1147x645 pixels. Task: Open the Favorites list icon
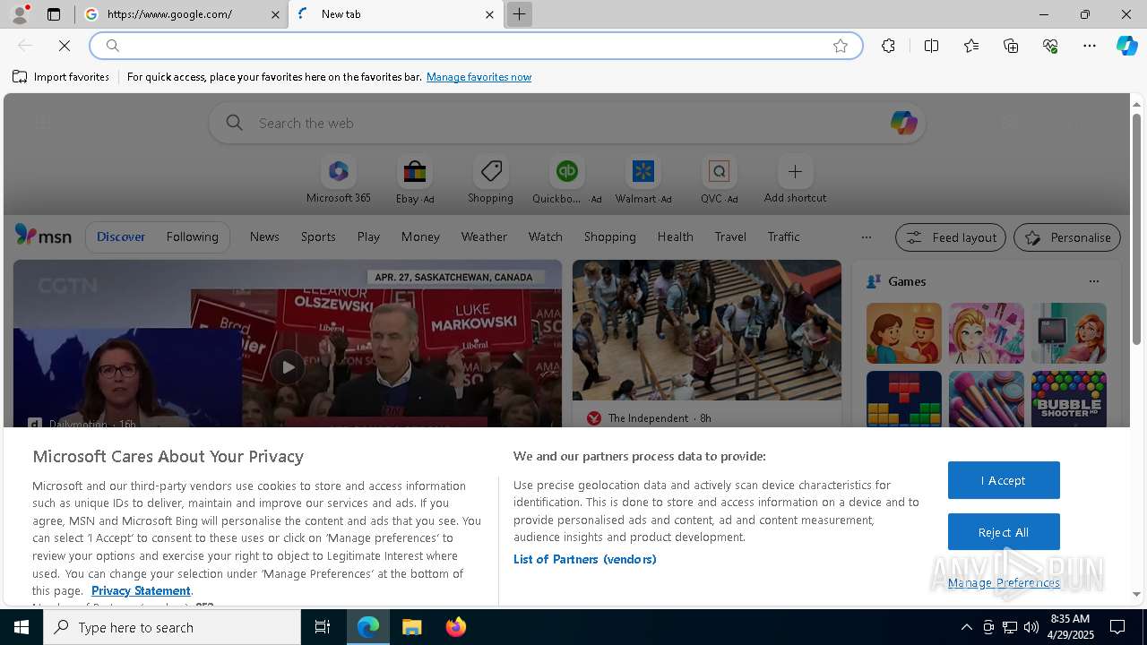tap(971, 46)
